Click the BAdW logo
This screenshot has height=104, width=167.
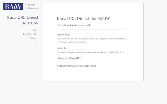click(x=13, y=6)
